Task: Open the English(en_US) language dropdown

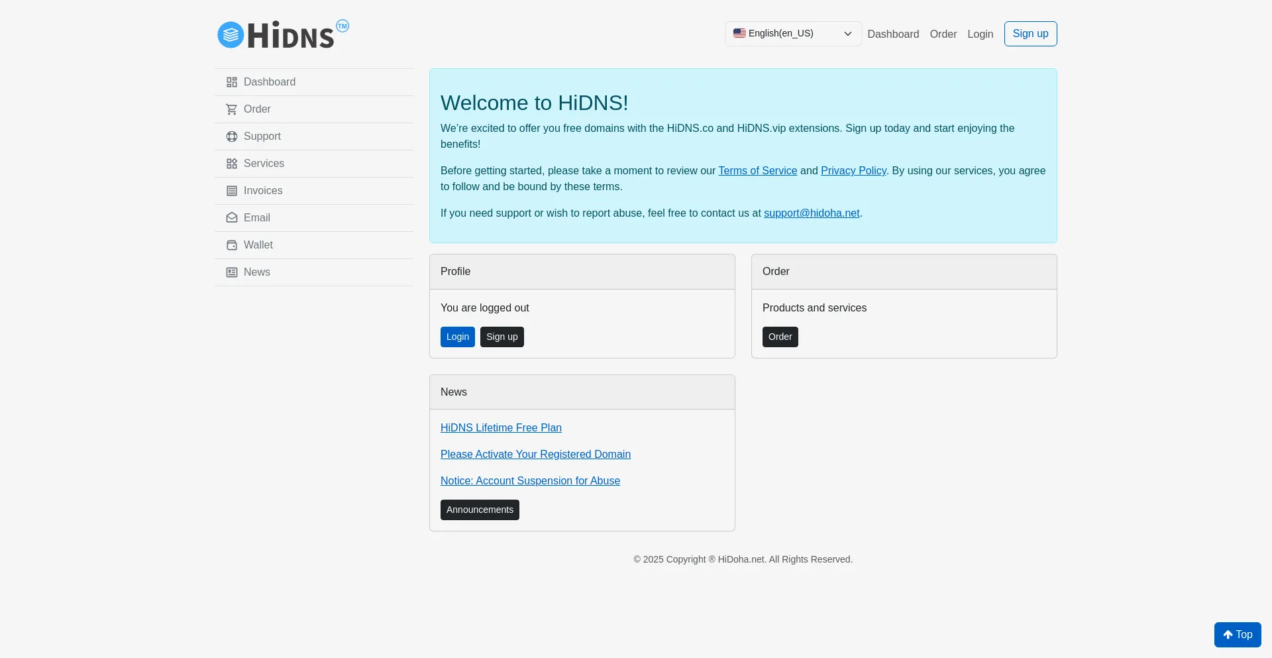Action: click(792, 34)
